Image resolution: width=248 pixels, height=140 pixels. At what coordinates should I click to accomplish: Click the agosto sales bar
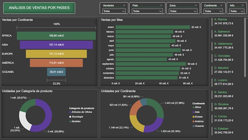click(141, 59)
